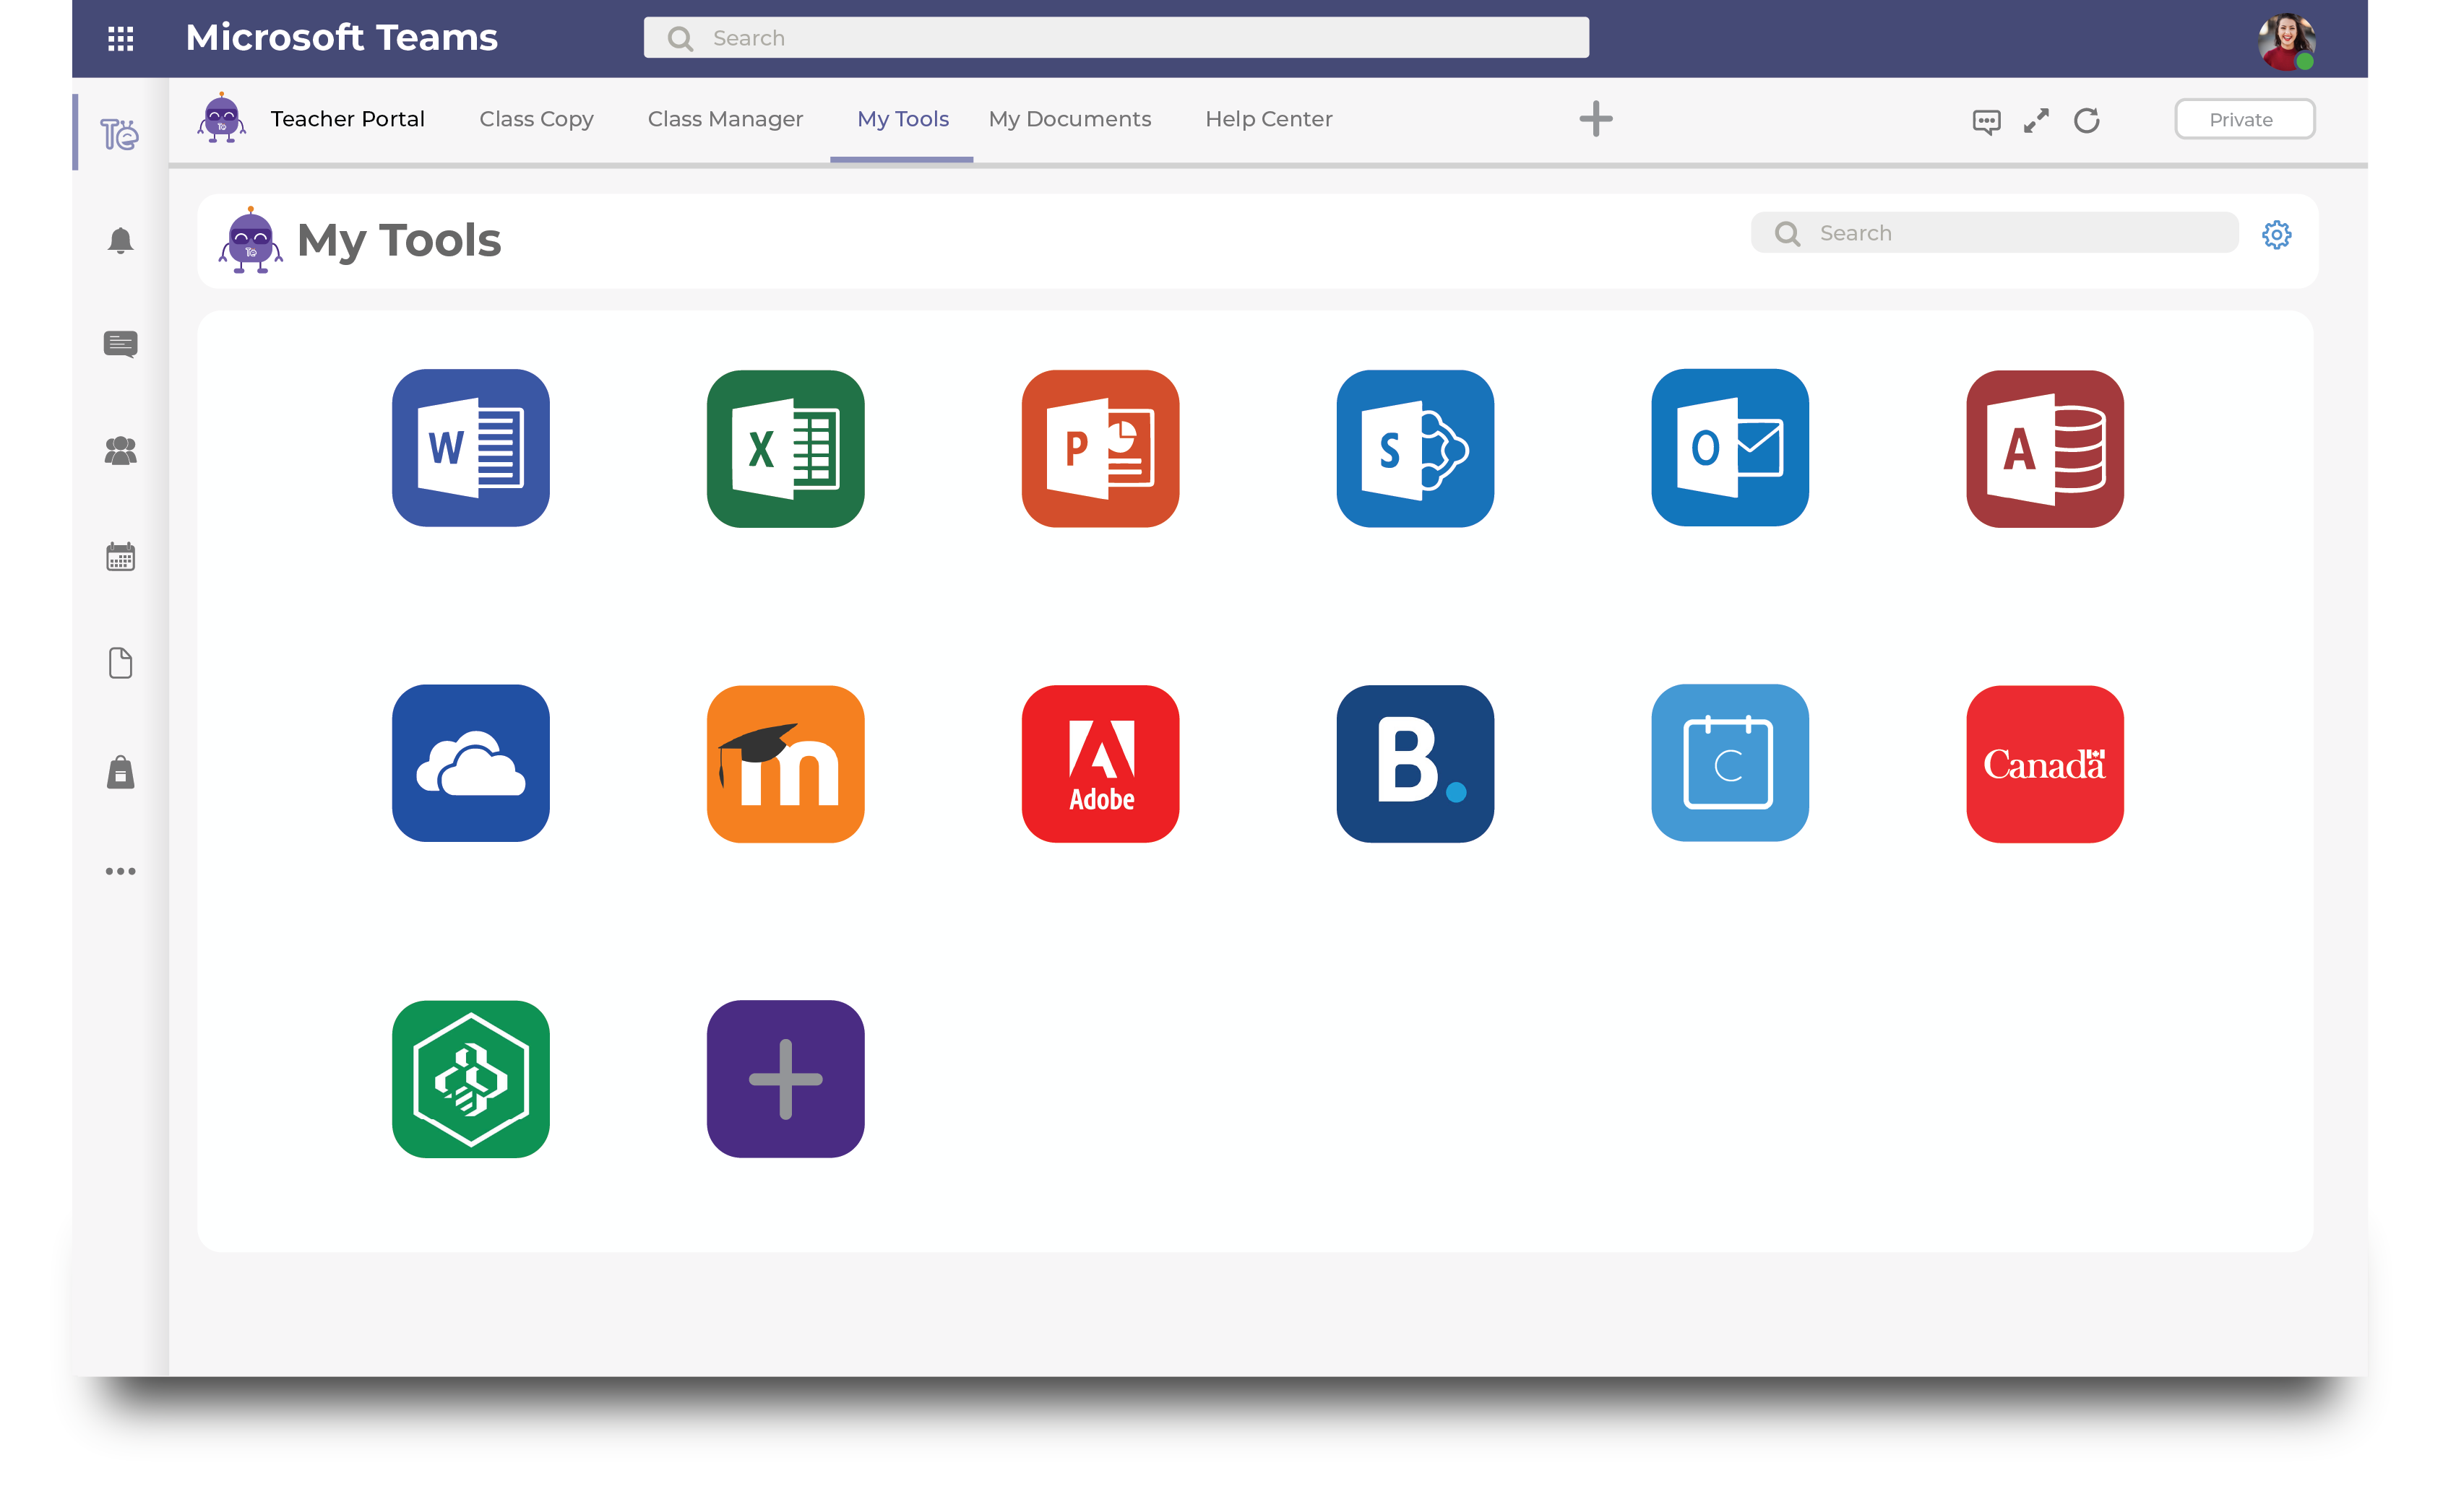Screen dimensions: 2443x1512
Task: Add a new tool with the plus tile
Action: point(785,1079)
